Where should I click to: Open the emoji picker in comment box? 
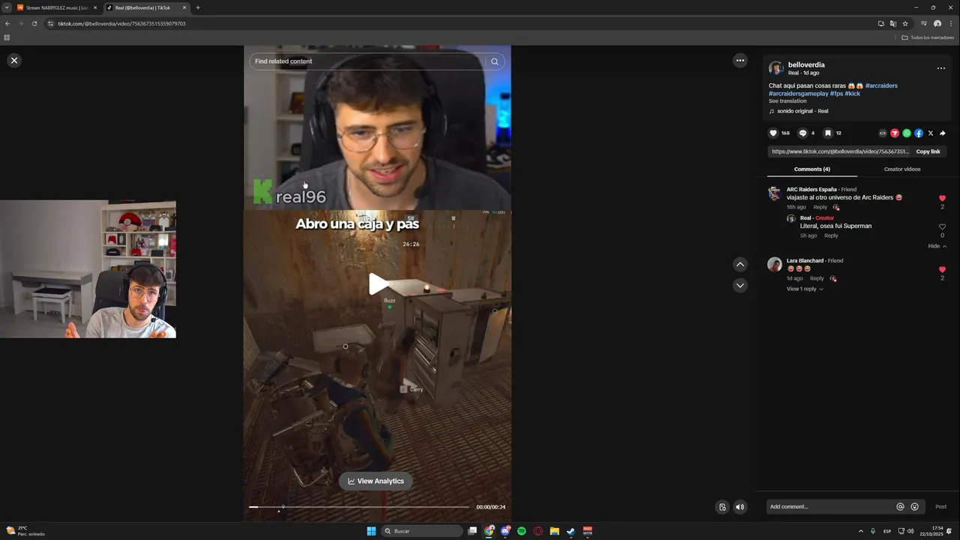[x=915, y=507]
